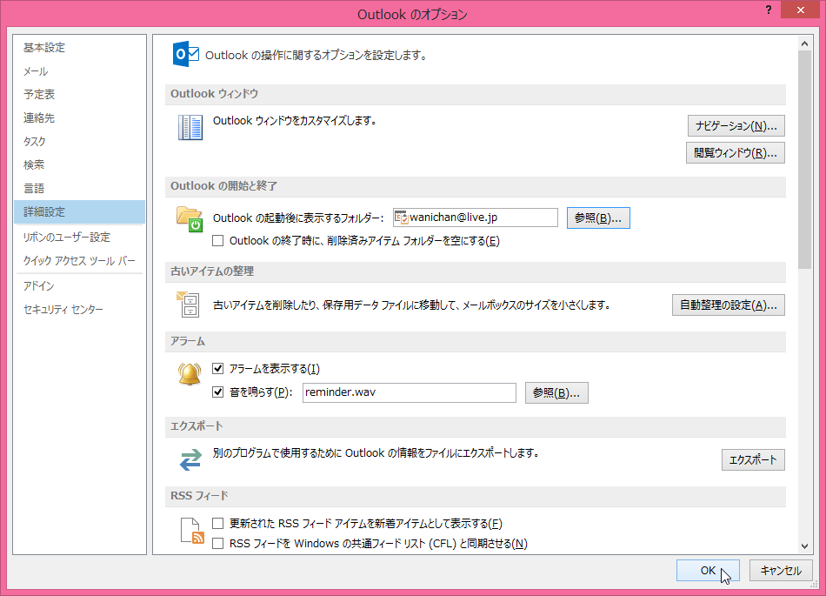Click the 古いアイテムの整理 section header
This screenshot has height=596, width=826.
coord(475,272)
